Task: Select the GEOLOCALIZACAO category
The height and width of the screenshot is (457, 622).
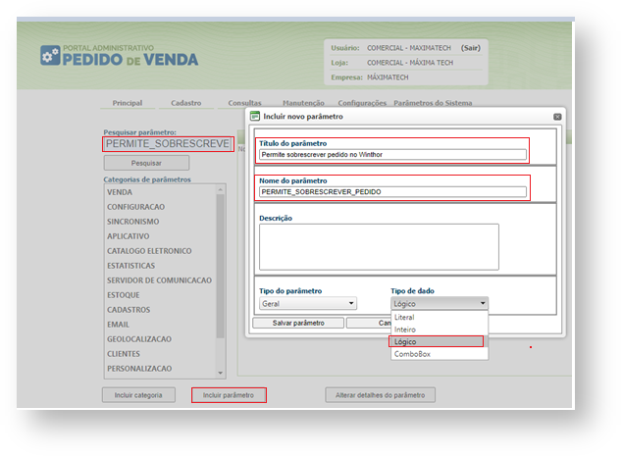Action: point(138,338)
